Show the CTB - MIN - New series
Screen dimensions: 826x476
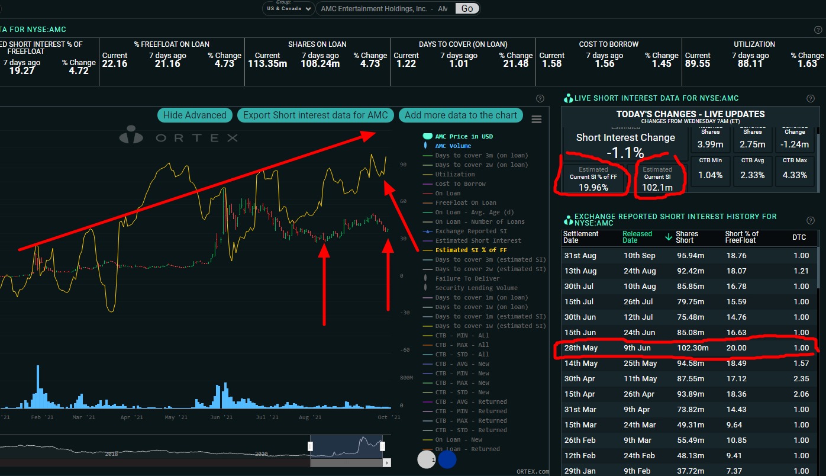[x=456, y=373]
